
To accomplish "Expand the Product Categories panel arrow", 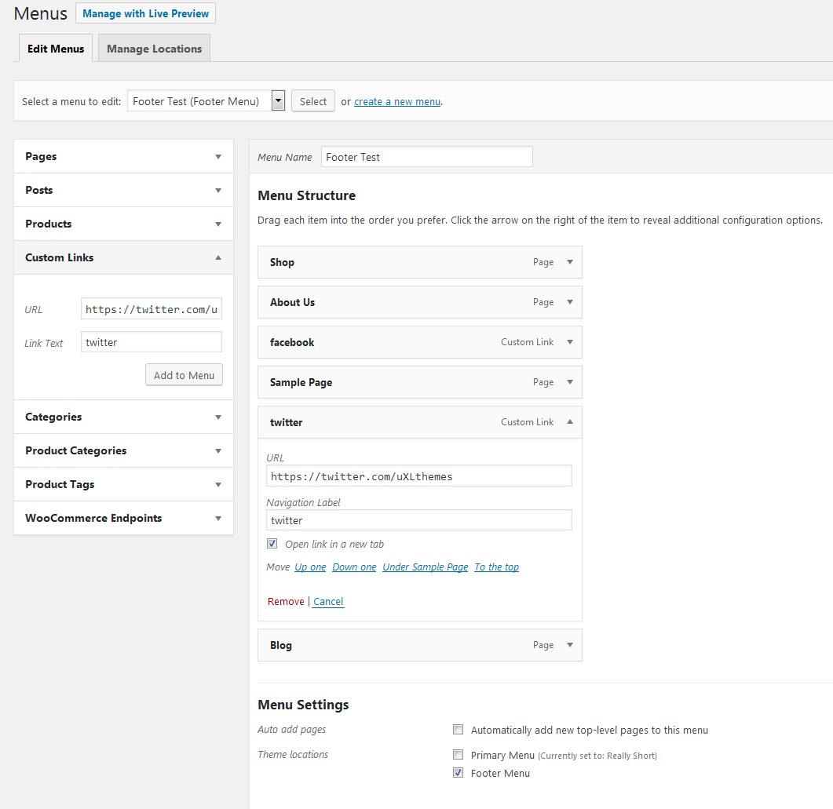I will click(x=218, y=451).
